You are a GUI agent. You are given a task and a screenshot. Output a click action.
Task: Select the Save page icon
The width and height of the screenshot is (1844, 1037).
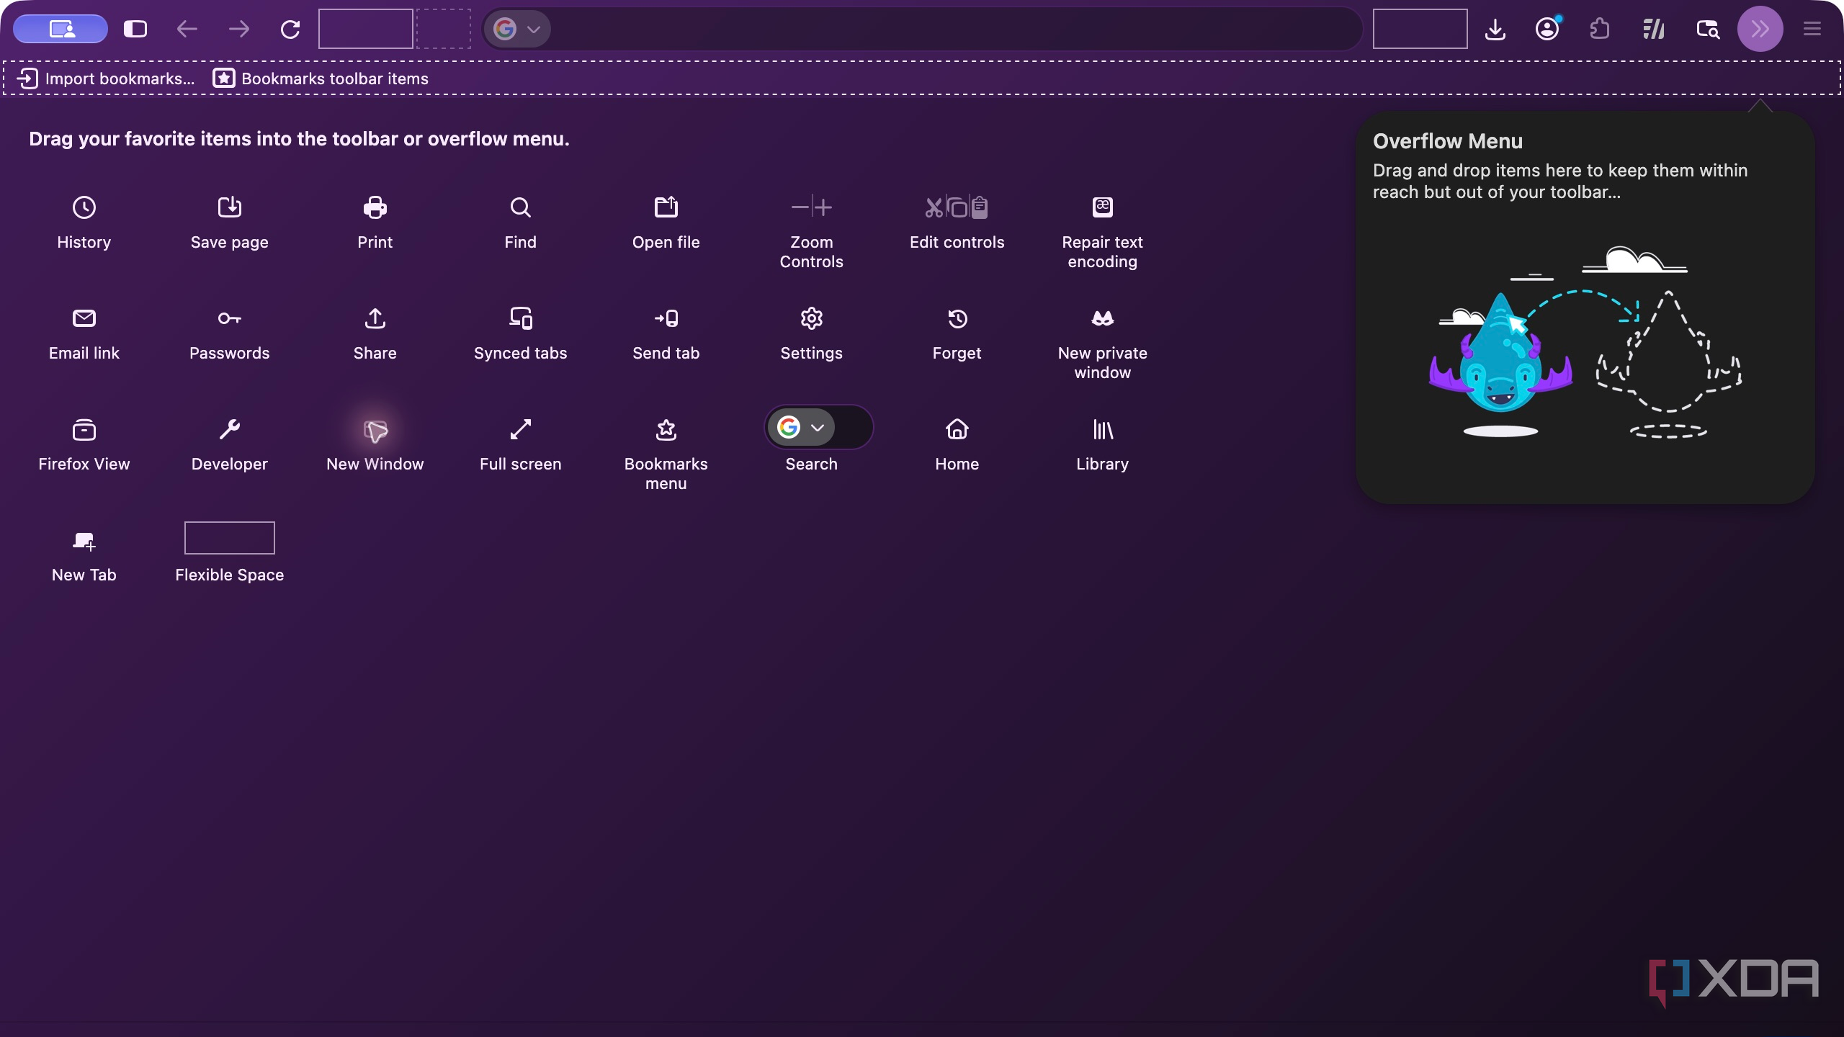(x=230, y=207)
